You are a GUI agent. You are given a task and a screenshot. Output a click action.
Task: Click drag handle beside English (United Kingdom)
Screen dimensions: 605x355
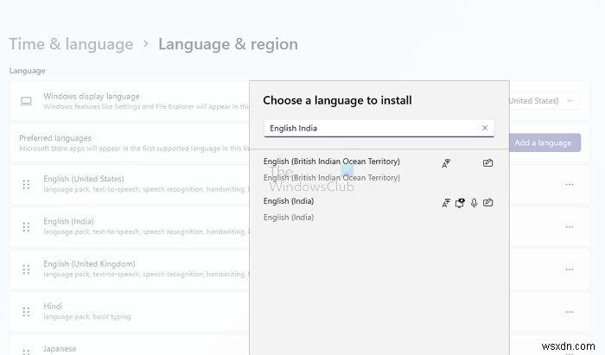click(26, 268)
